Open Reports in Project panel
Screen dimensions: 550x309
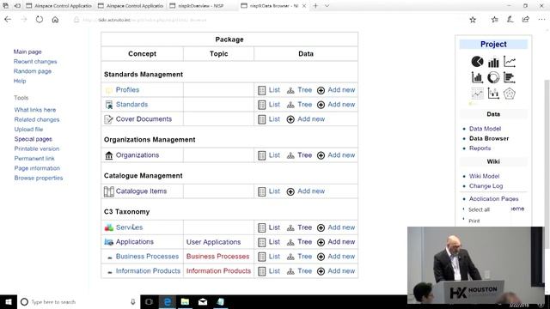(x=480, y=148)
